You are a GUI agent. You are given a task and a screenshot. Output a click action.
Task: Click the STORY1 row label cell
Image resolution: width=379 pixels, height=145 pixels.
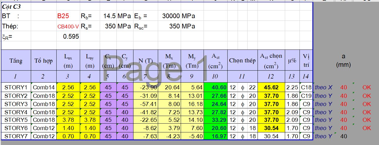(x=16, y=87)
